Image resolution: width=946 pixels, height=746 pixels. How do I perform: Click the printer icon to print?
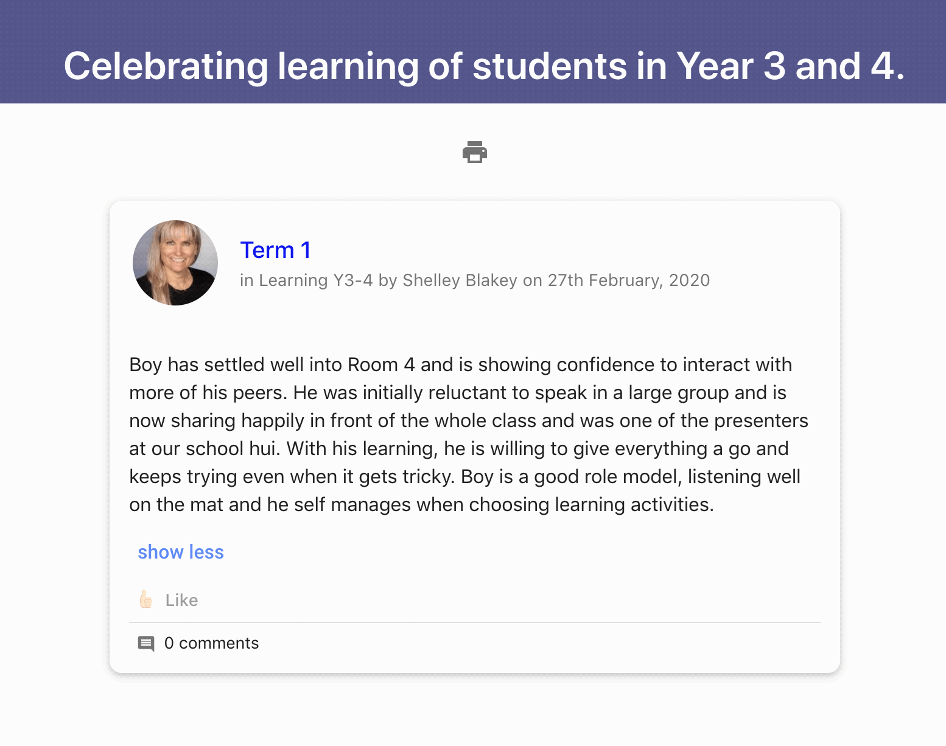click(474, 152)
